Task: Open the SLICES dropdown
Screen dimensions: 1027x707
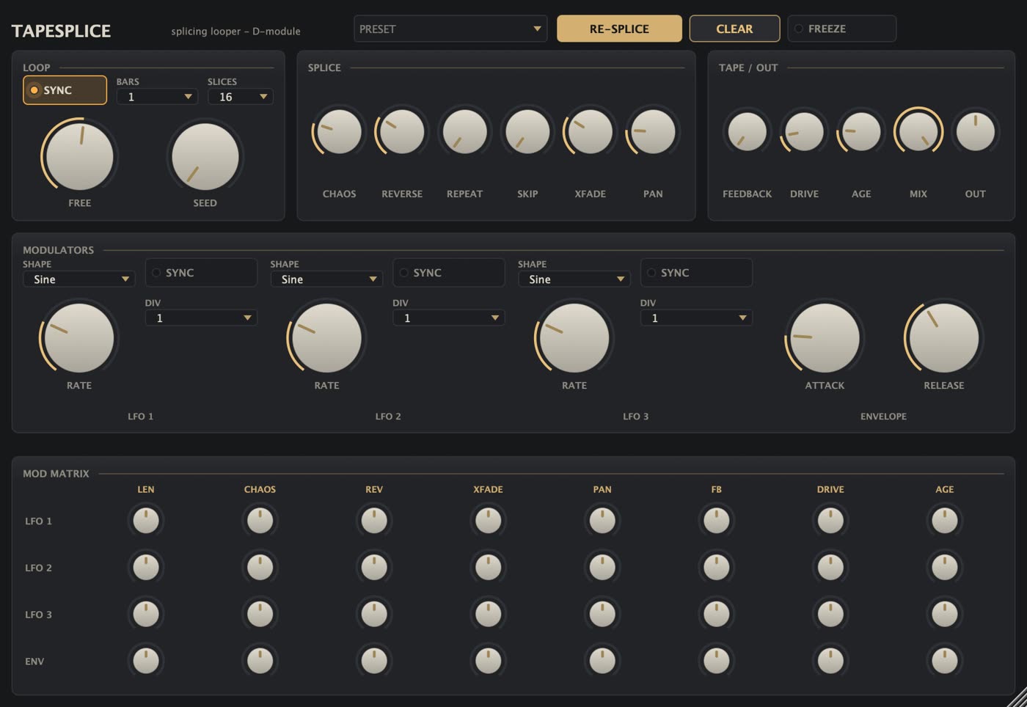Action: pyautogui.click(x=241, y=97)
